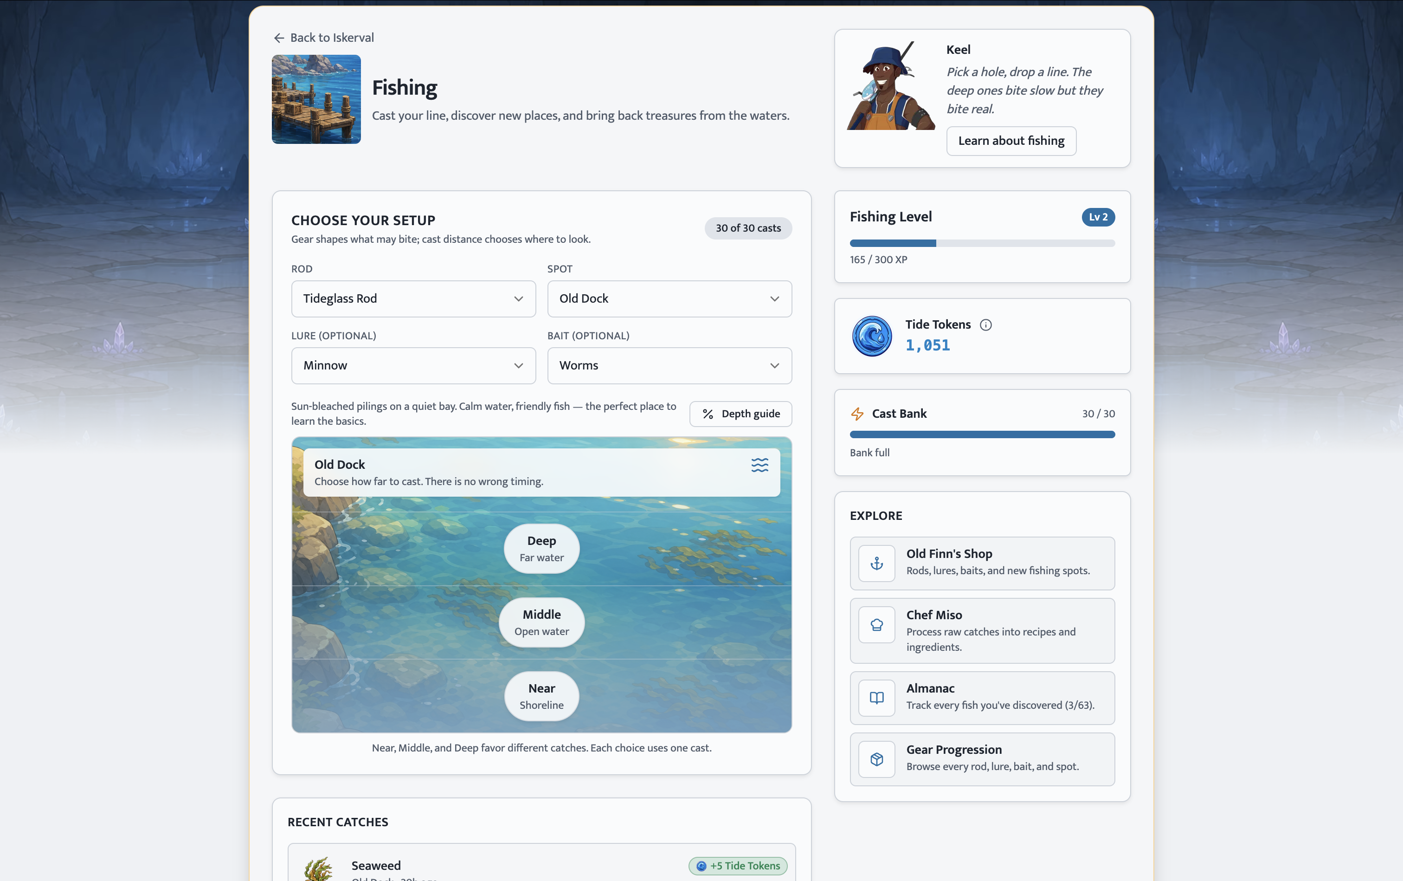The image size is (1403, 881).
Task: Cast to the Near shoreline zone
Action: (x=541, y=696)
